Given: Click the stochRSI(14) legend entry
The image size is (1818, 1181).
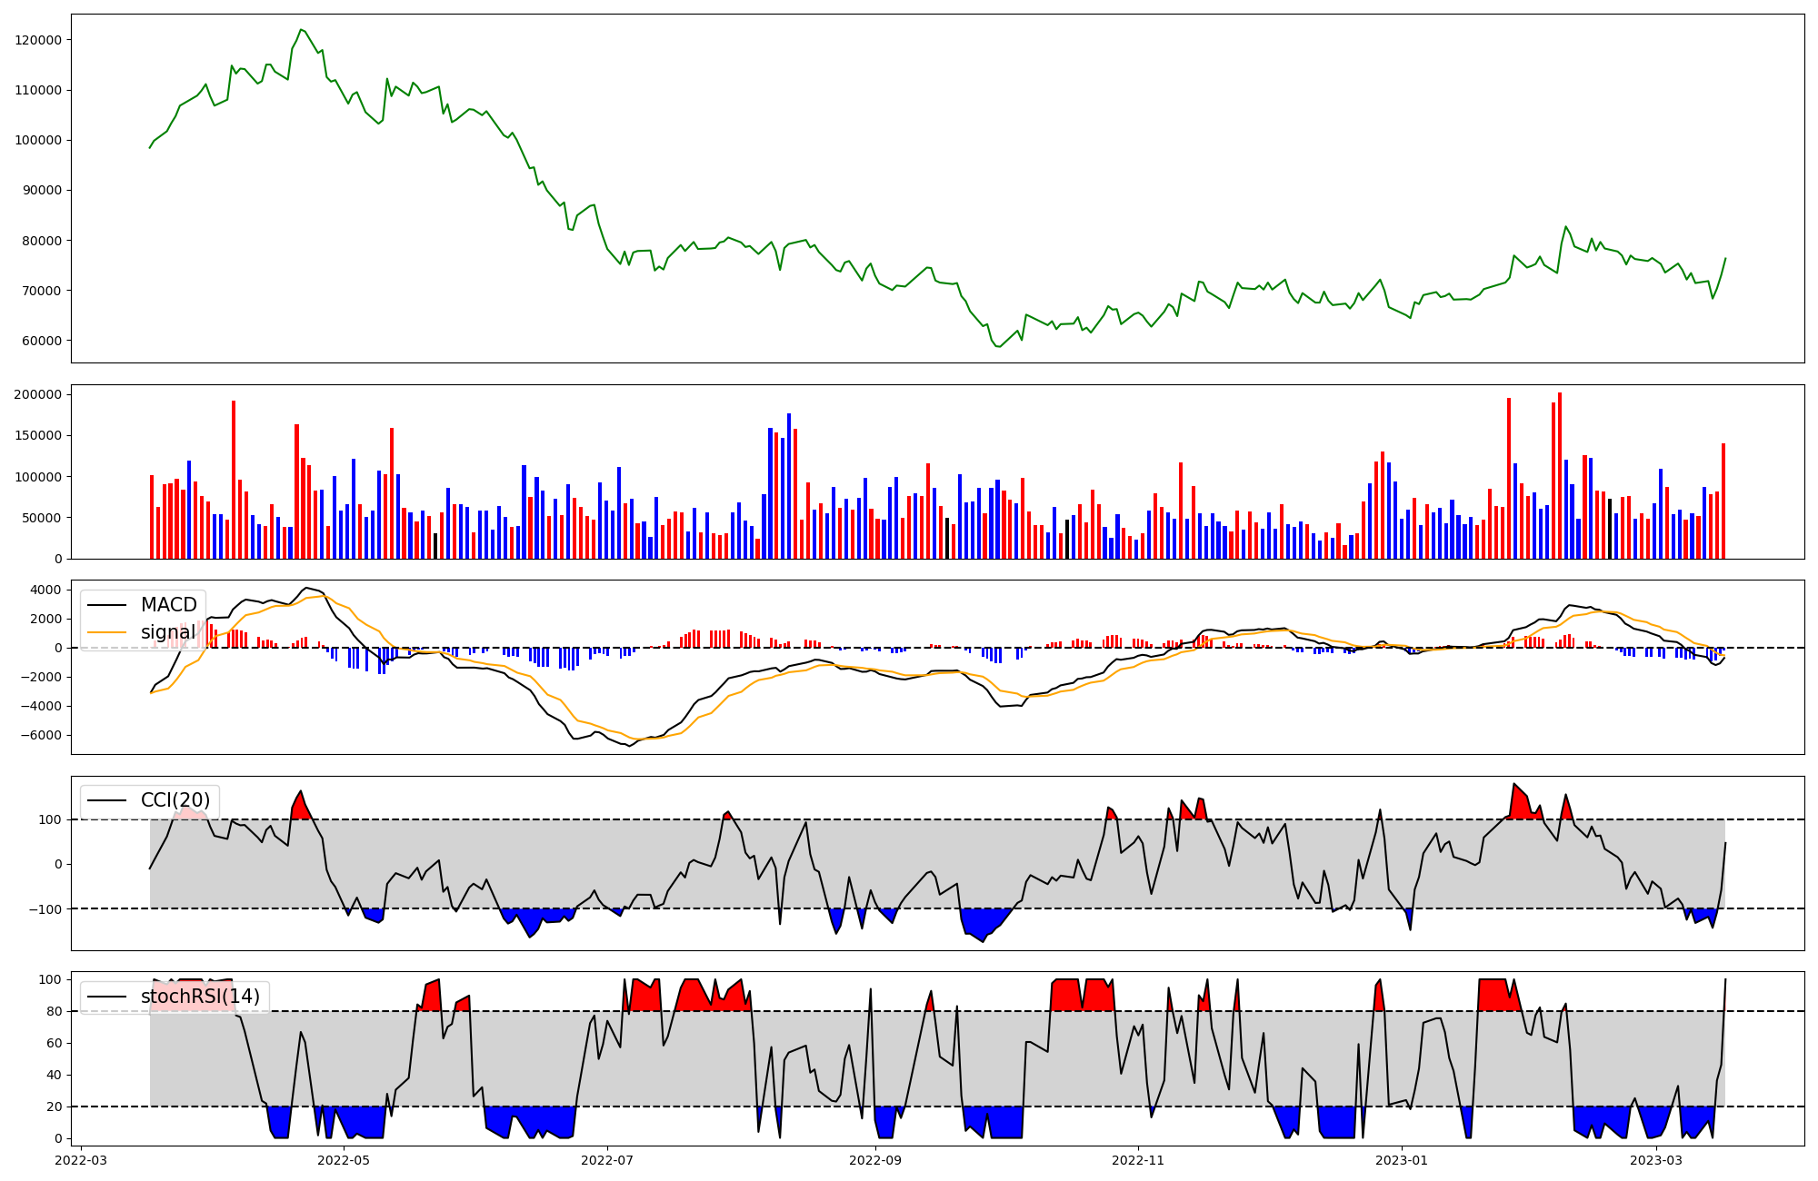Looking at the screenshot, I should click(x=200, y=997).
